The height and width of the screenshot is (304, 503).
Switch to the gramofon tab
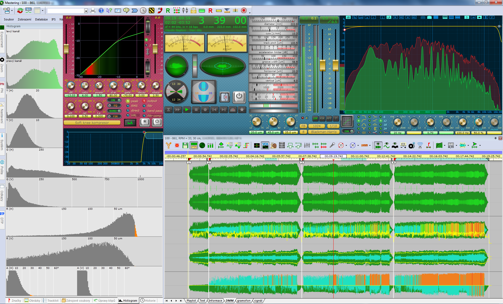[244, 301]
